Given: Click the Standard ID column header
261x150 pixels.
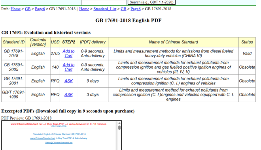Looking at the screenshot, I should (14, 42).
